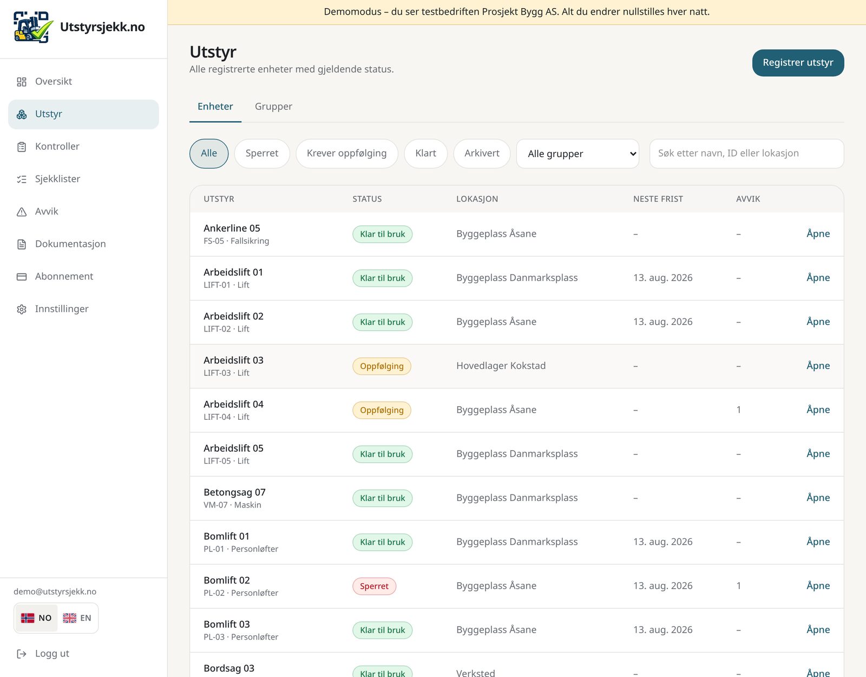
Task: Click the Arbeidslift 05 equipment name
Action: [233, 448]
